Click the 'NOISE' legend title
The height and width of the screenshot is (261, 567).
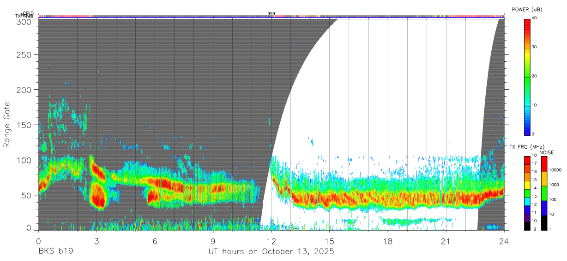[x=547, y=152]
